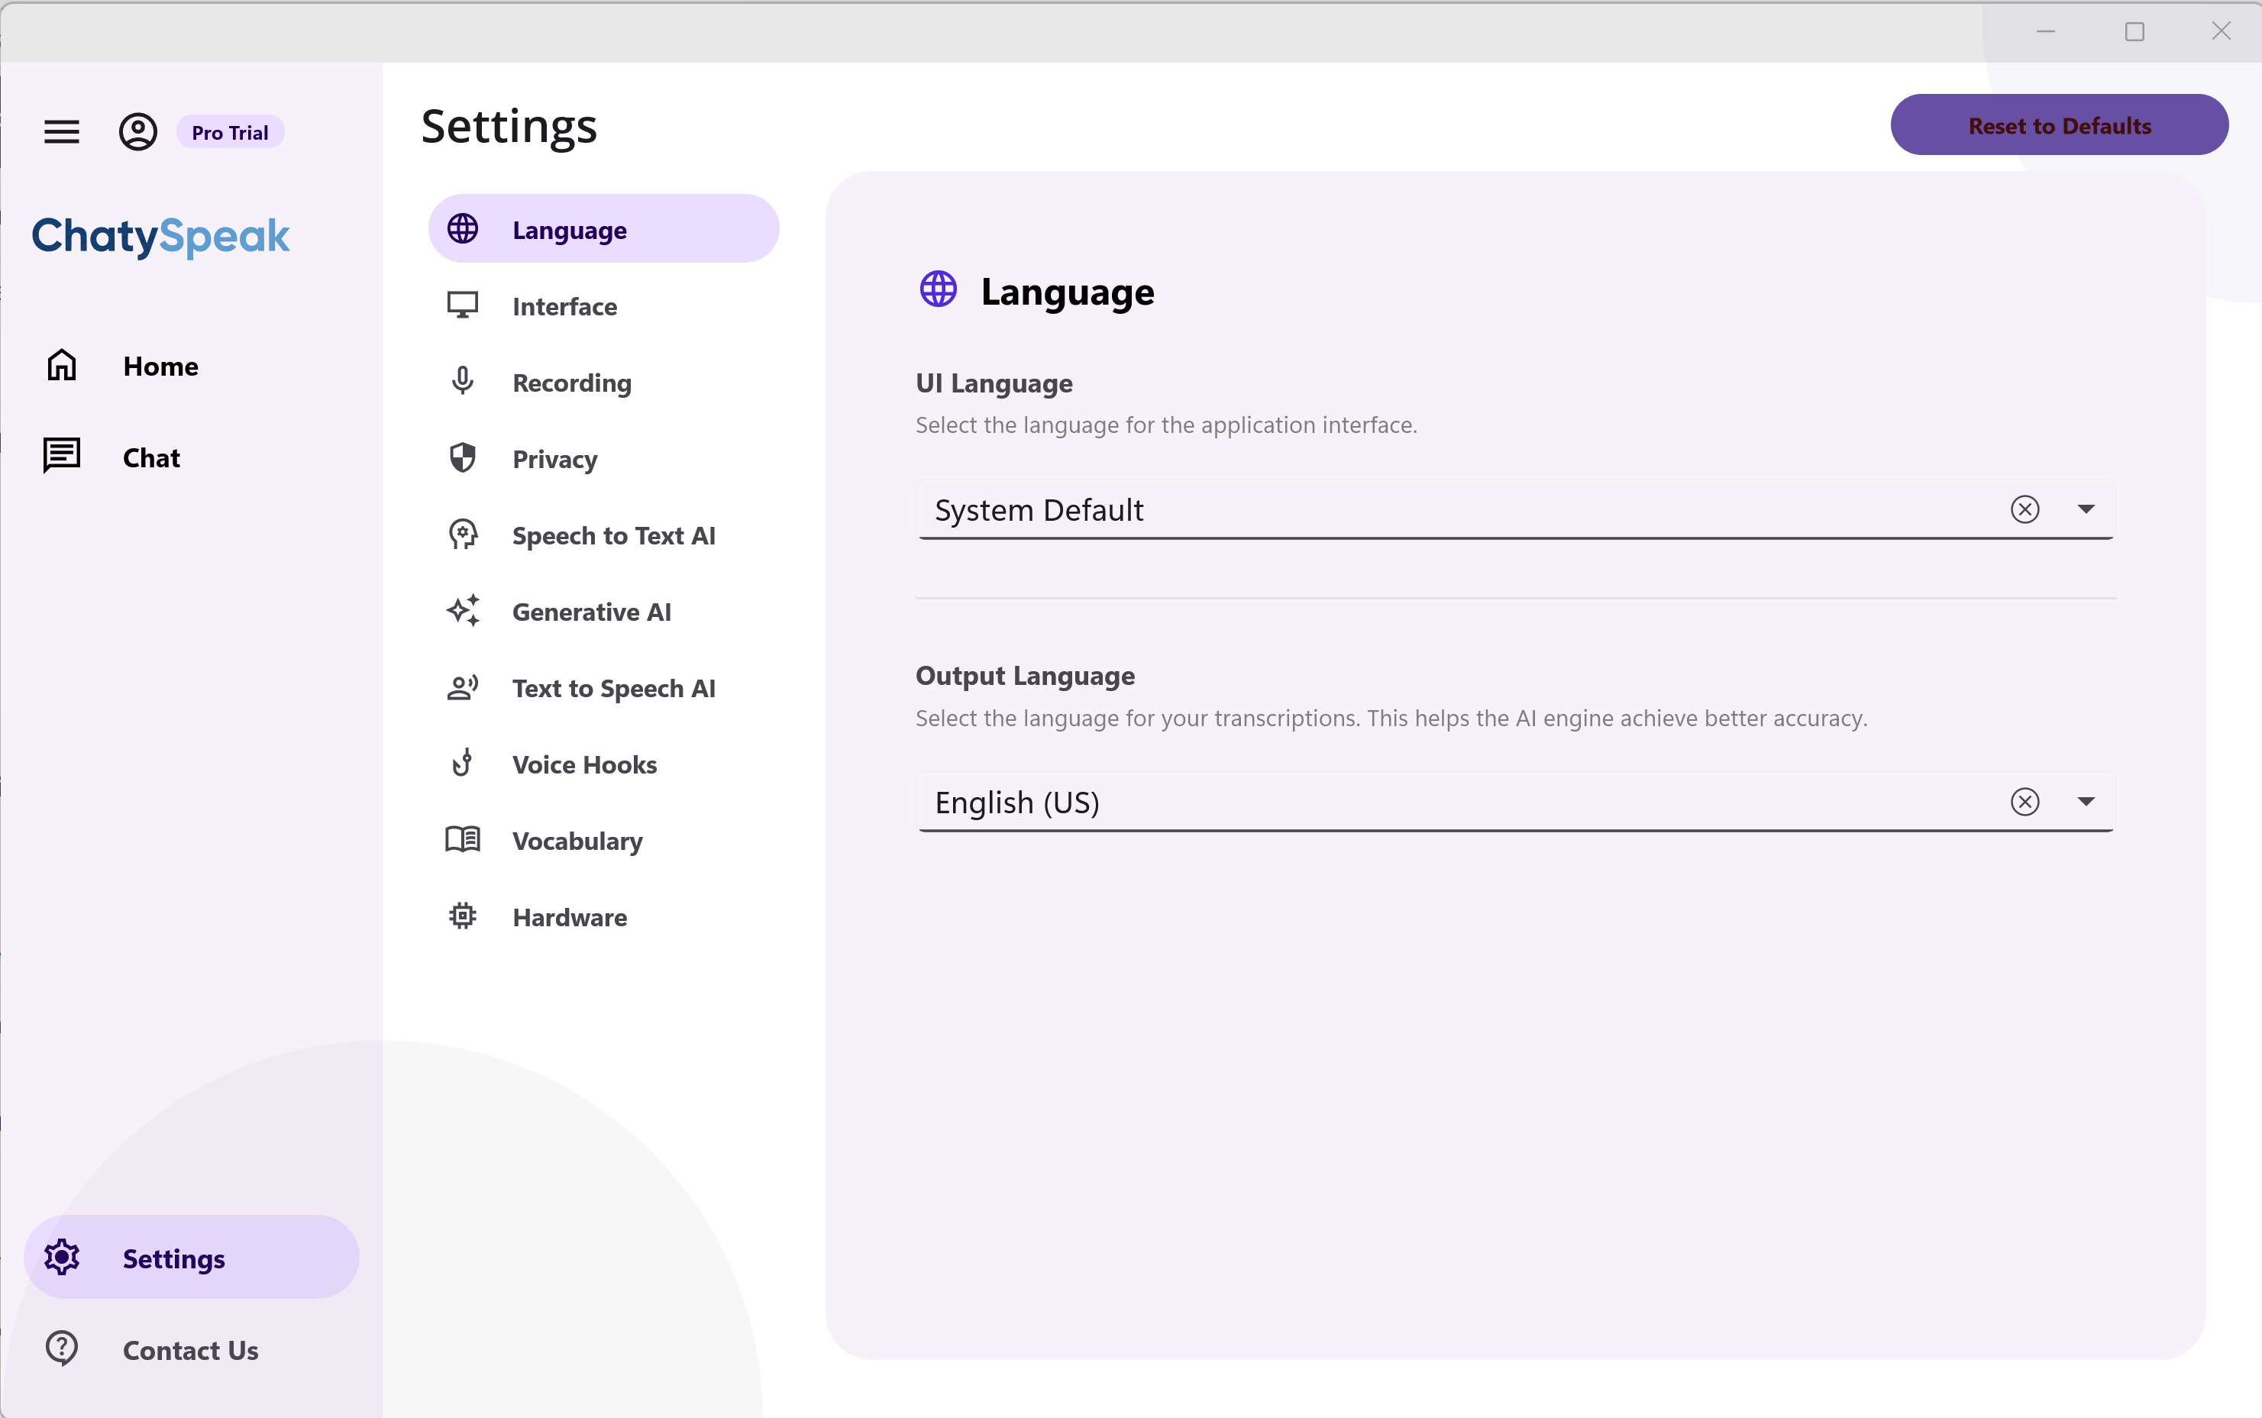Click the open book icon for Vocabulary
Image resolution: width=2262 pixels, height=1418 pixels.
point(462,839)
